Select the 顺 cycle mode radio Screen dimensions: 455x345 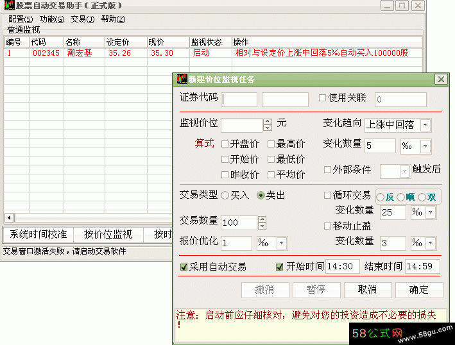(400, 198)
